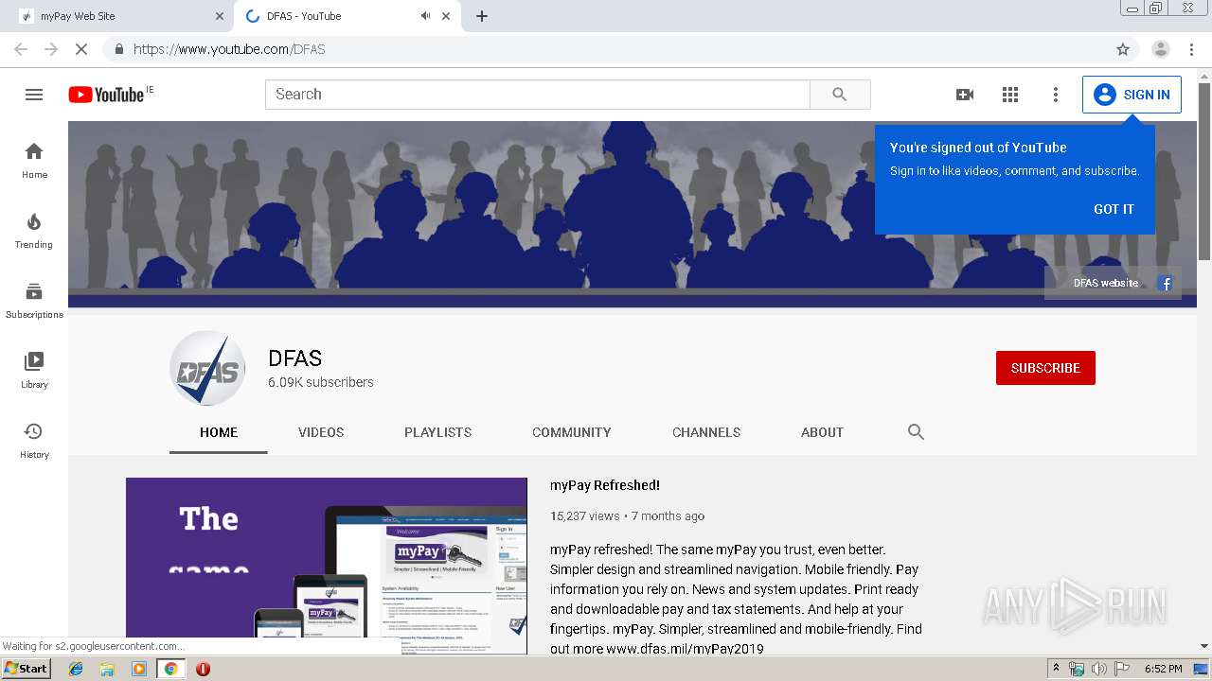
Task: Open the myPay Refreshed! video title
Action: (605, 485)
